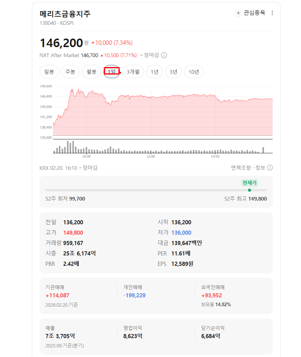301x357 pixels.
Task: Click the current price 146,200
Action: point(61,43)
